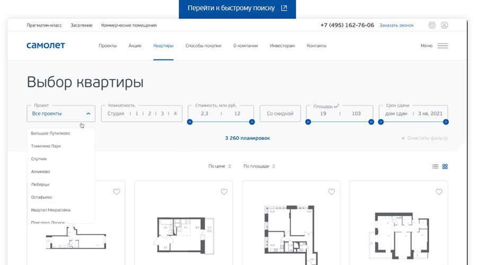Click the left Срок сдачи slider handle

381,122
